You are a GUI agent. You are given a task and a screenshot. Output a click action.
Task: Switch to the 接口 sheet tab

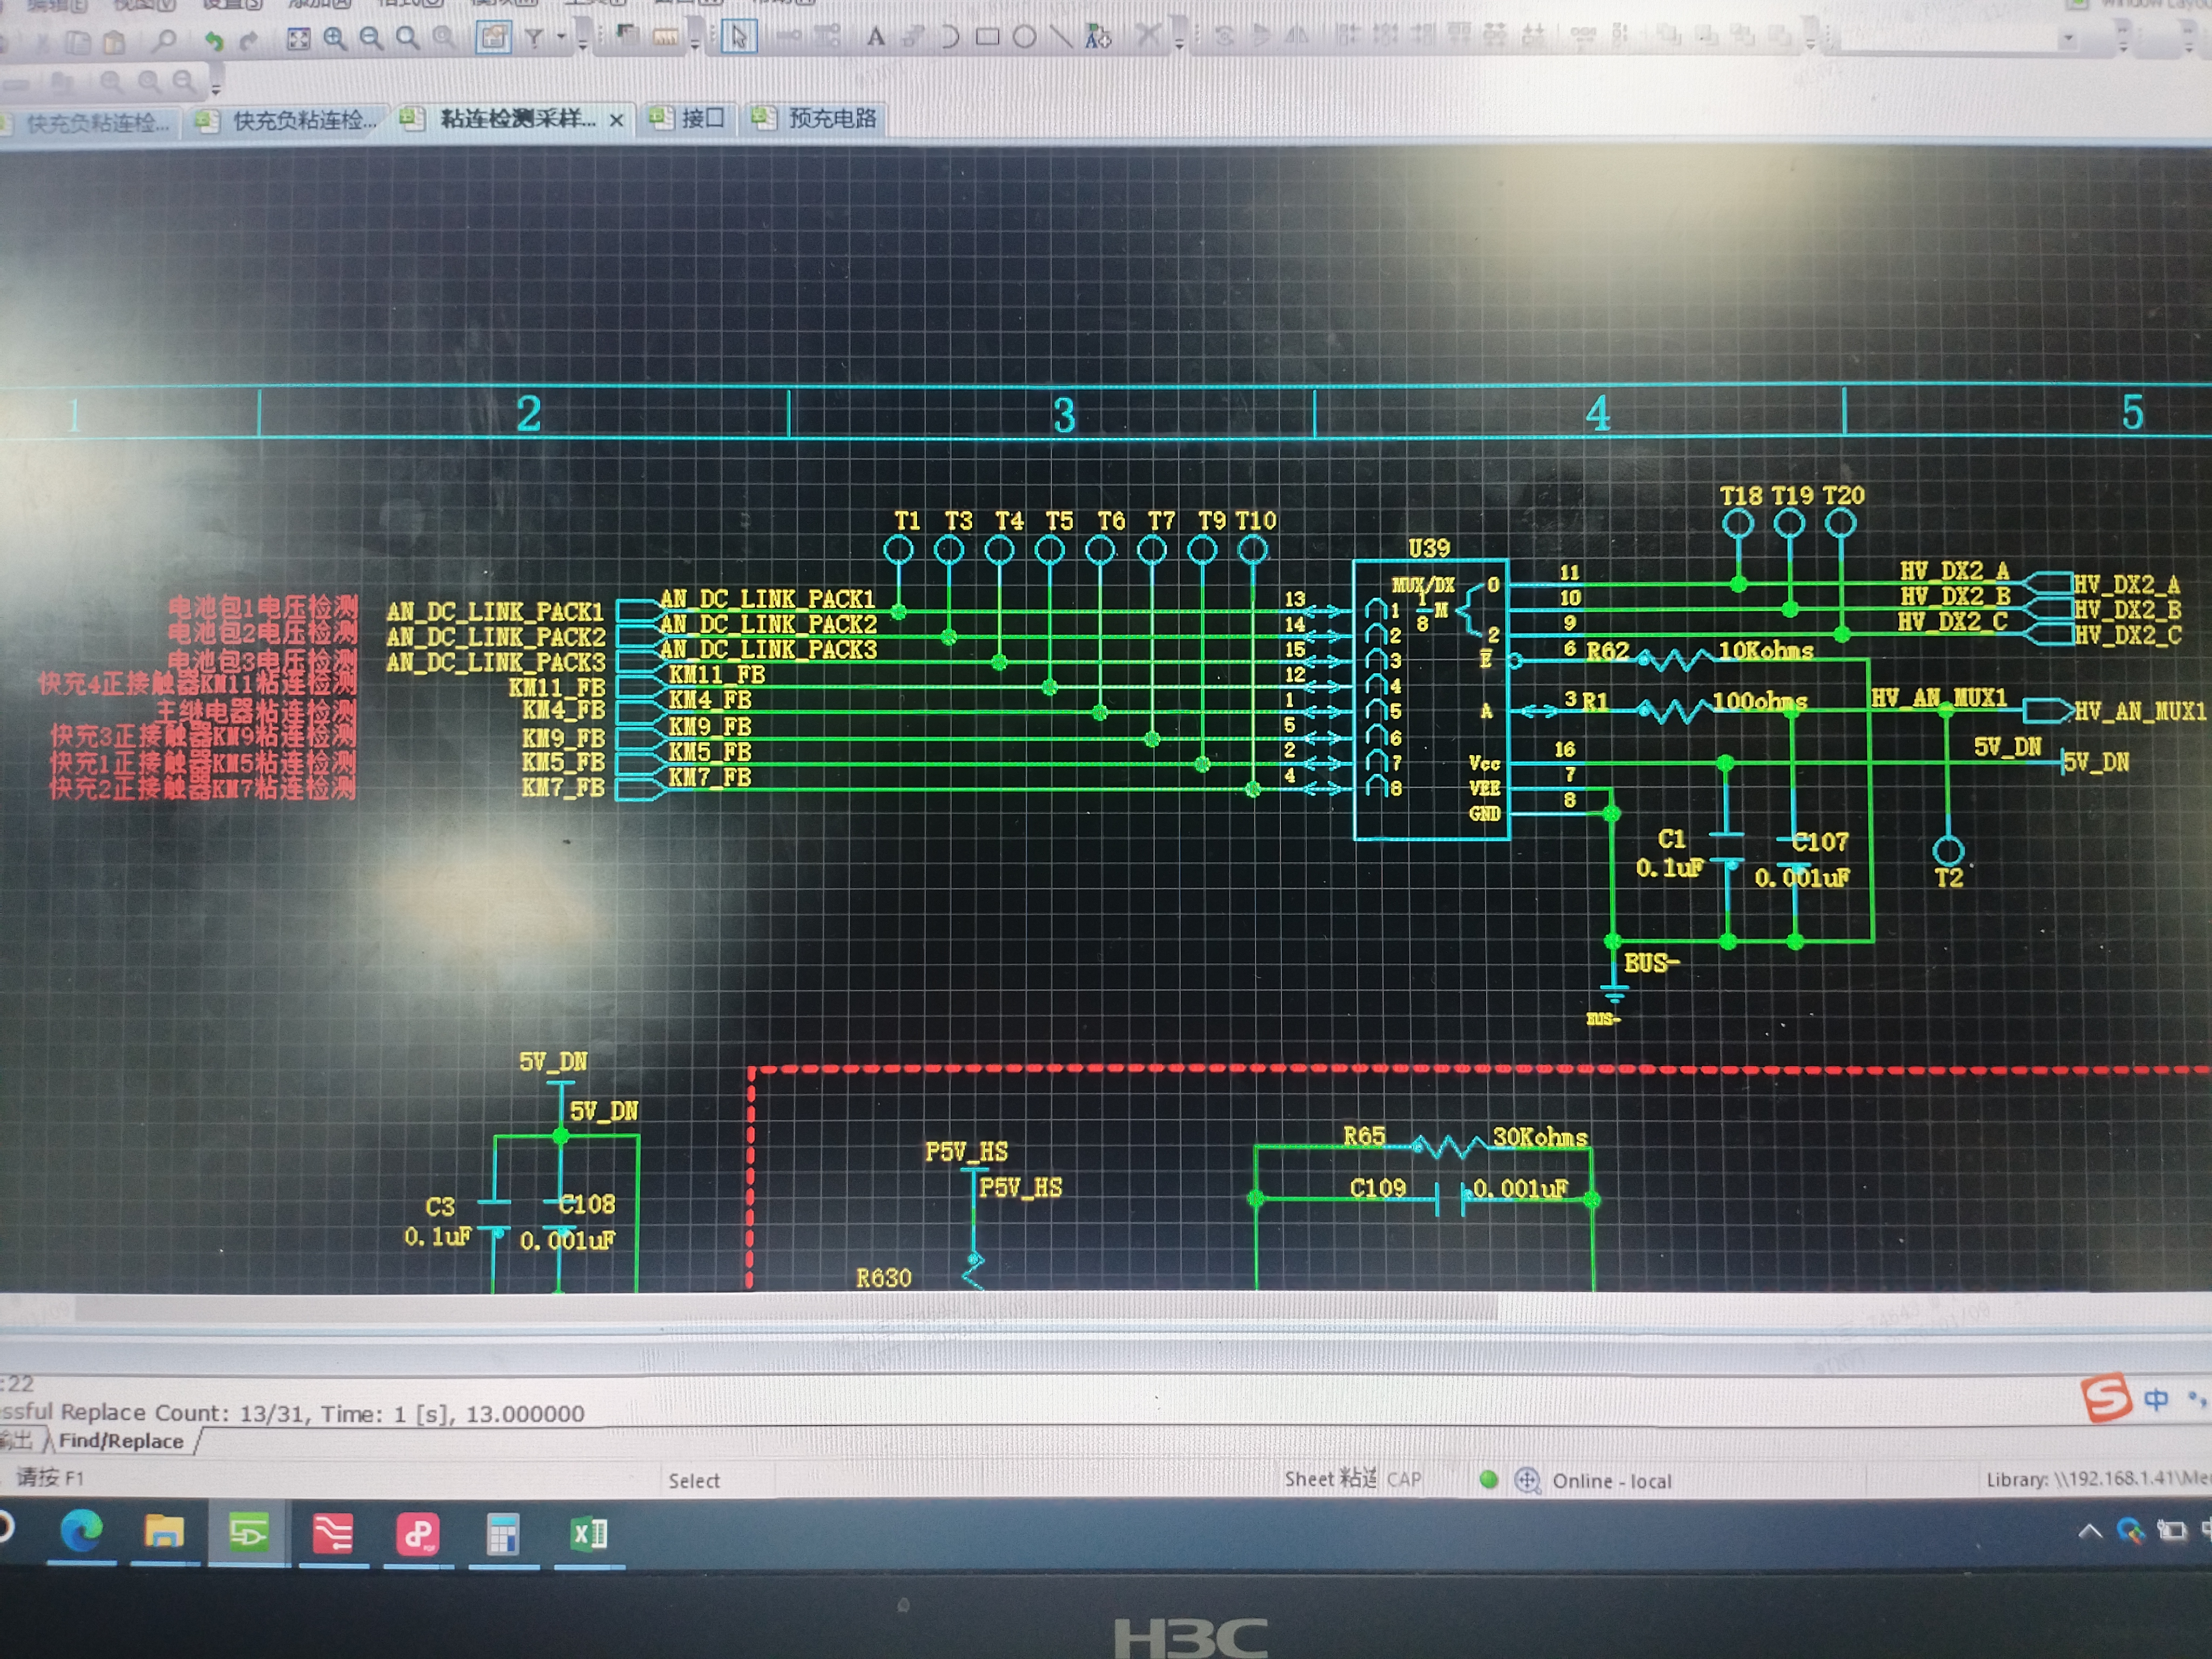688,118
